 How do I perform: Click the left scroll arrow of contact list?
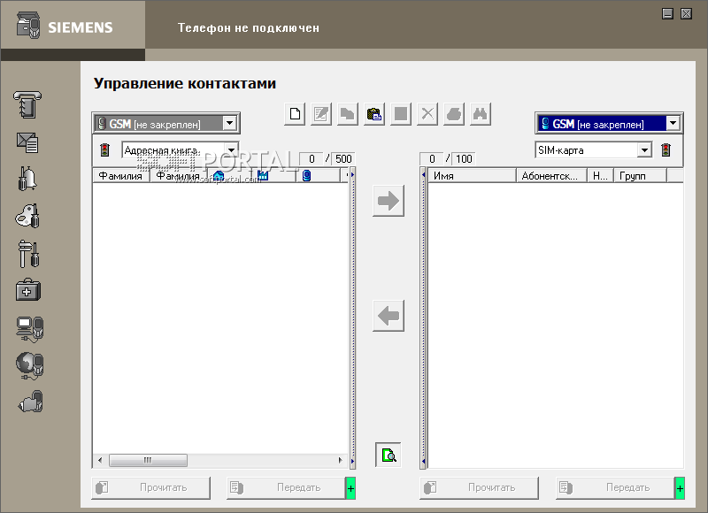(100, 460)
